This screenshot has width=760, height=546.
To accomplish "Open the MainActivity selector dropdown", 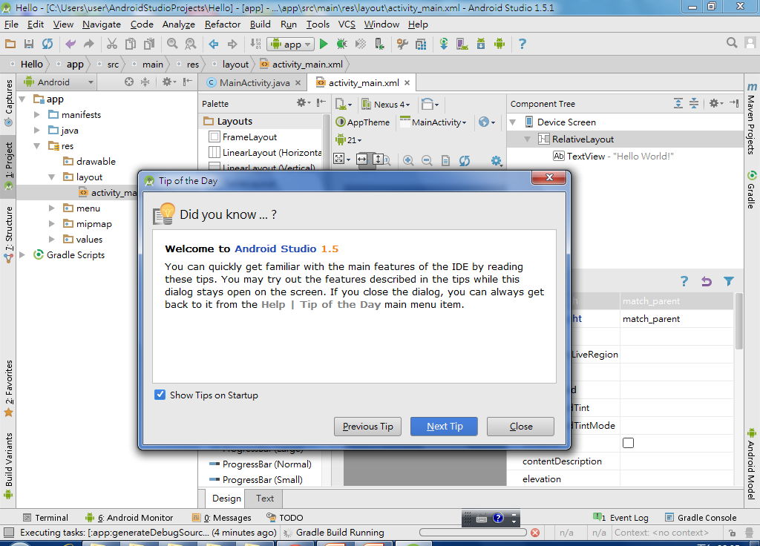I will pyautogui.click(x=433, y=122).
